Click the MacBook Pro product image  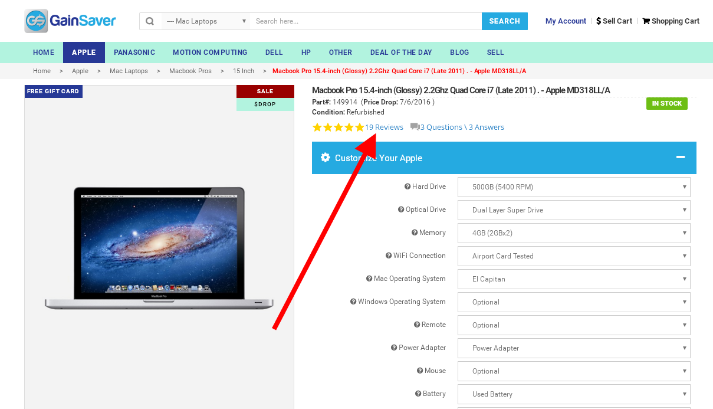pyautogui.click(x=159, y=248)
